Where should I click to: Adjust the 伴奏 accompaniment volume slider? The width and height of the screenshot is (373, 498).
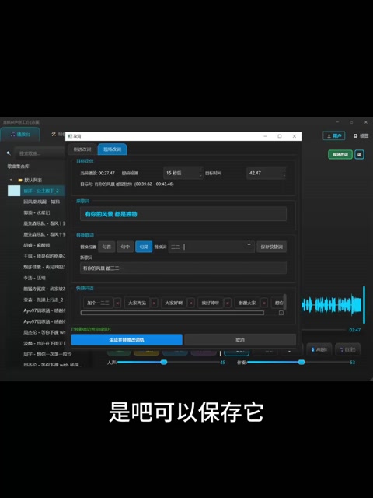298,362
